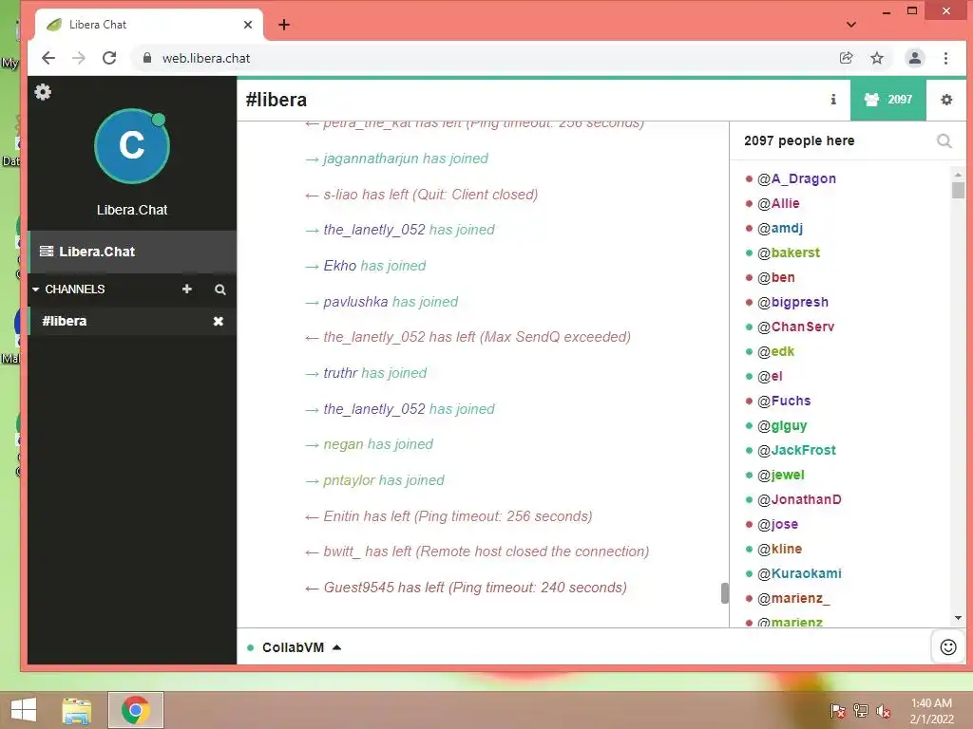This screenshot has height=729, width=973.
Task: Search the nick list with magnifier icon
Action: (944, 141)
